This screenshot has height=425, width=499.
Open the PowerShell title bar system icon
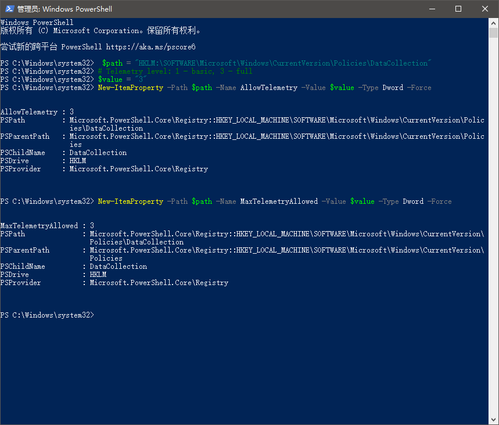coord(9,9)
